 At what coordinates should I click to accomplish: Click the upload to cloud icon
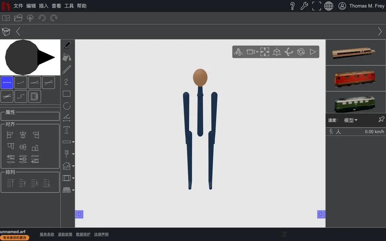pos(30,18)
